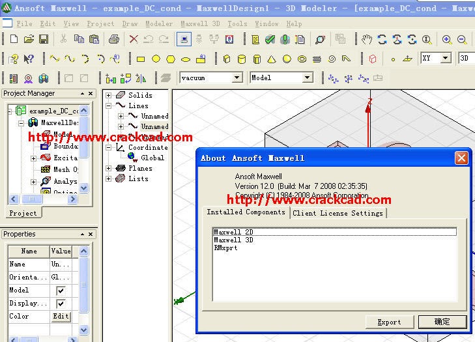Expand the Excitations node in Project Manager
475x342 pixels.
pos(34,158)
